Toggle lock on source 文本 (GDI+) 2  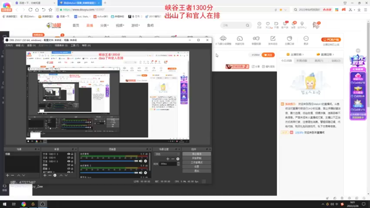coord(72,161)
